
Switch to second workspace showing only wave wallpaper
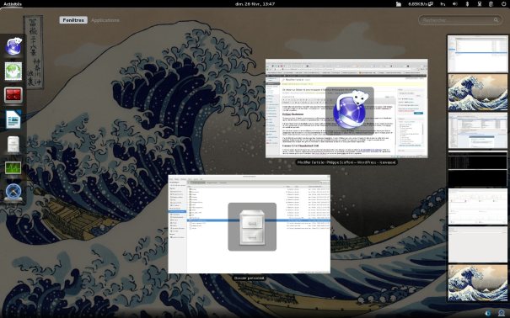478,93
